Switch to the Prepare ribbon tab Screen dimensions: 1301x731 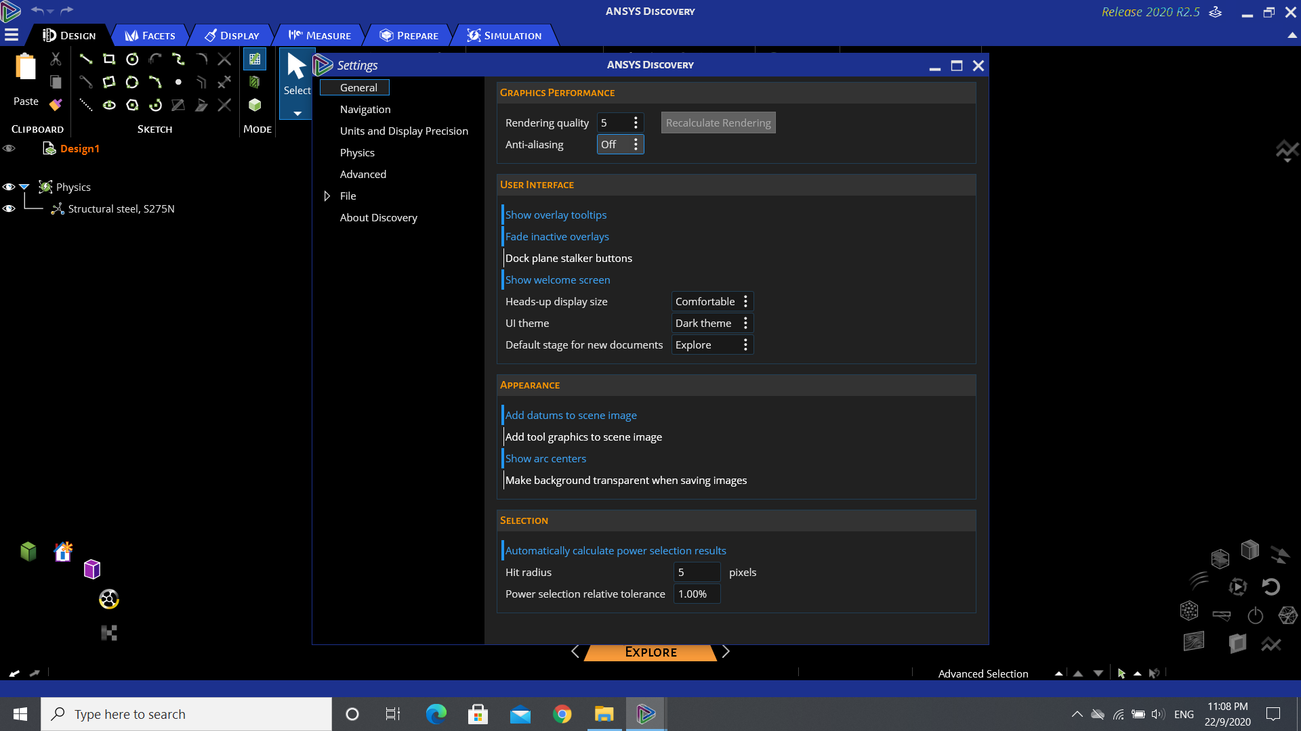click(x=409, y=35)
